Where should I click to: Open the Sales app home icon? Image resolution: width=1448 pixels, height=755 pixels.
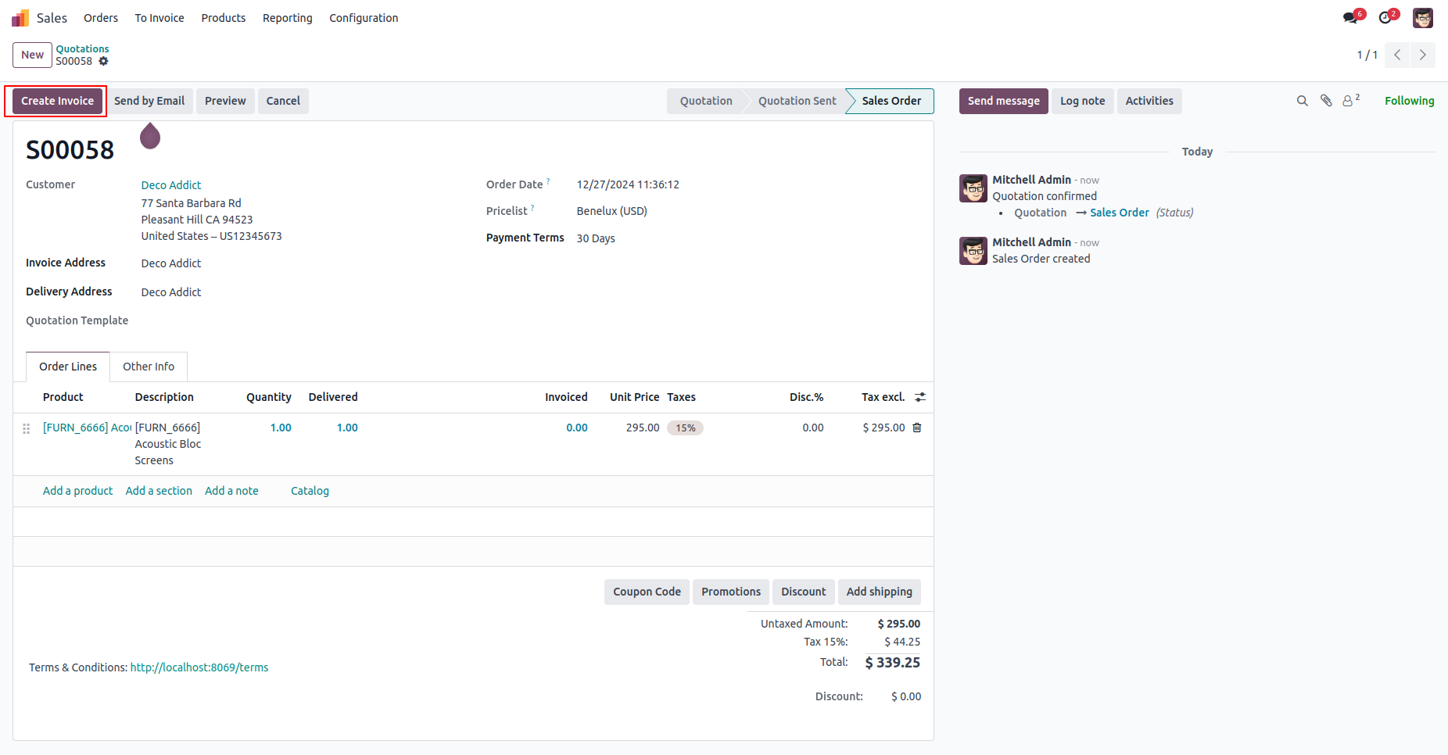20,18
